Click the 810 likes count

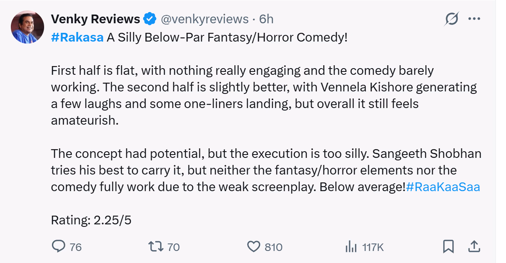click(x=273, y=247)
